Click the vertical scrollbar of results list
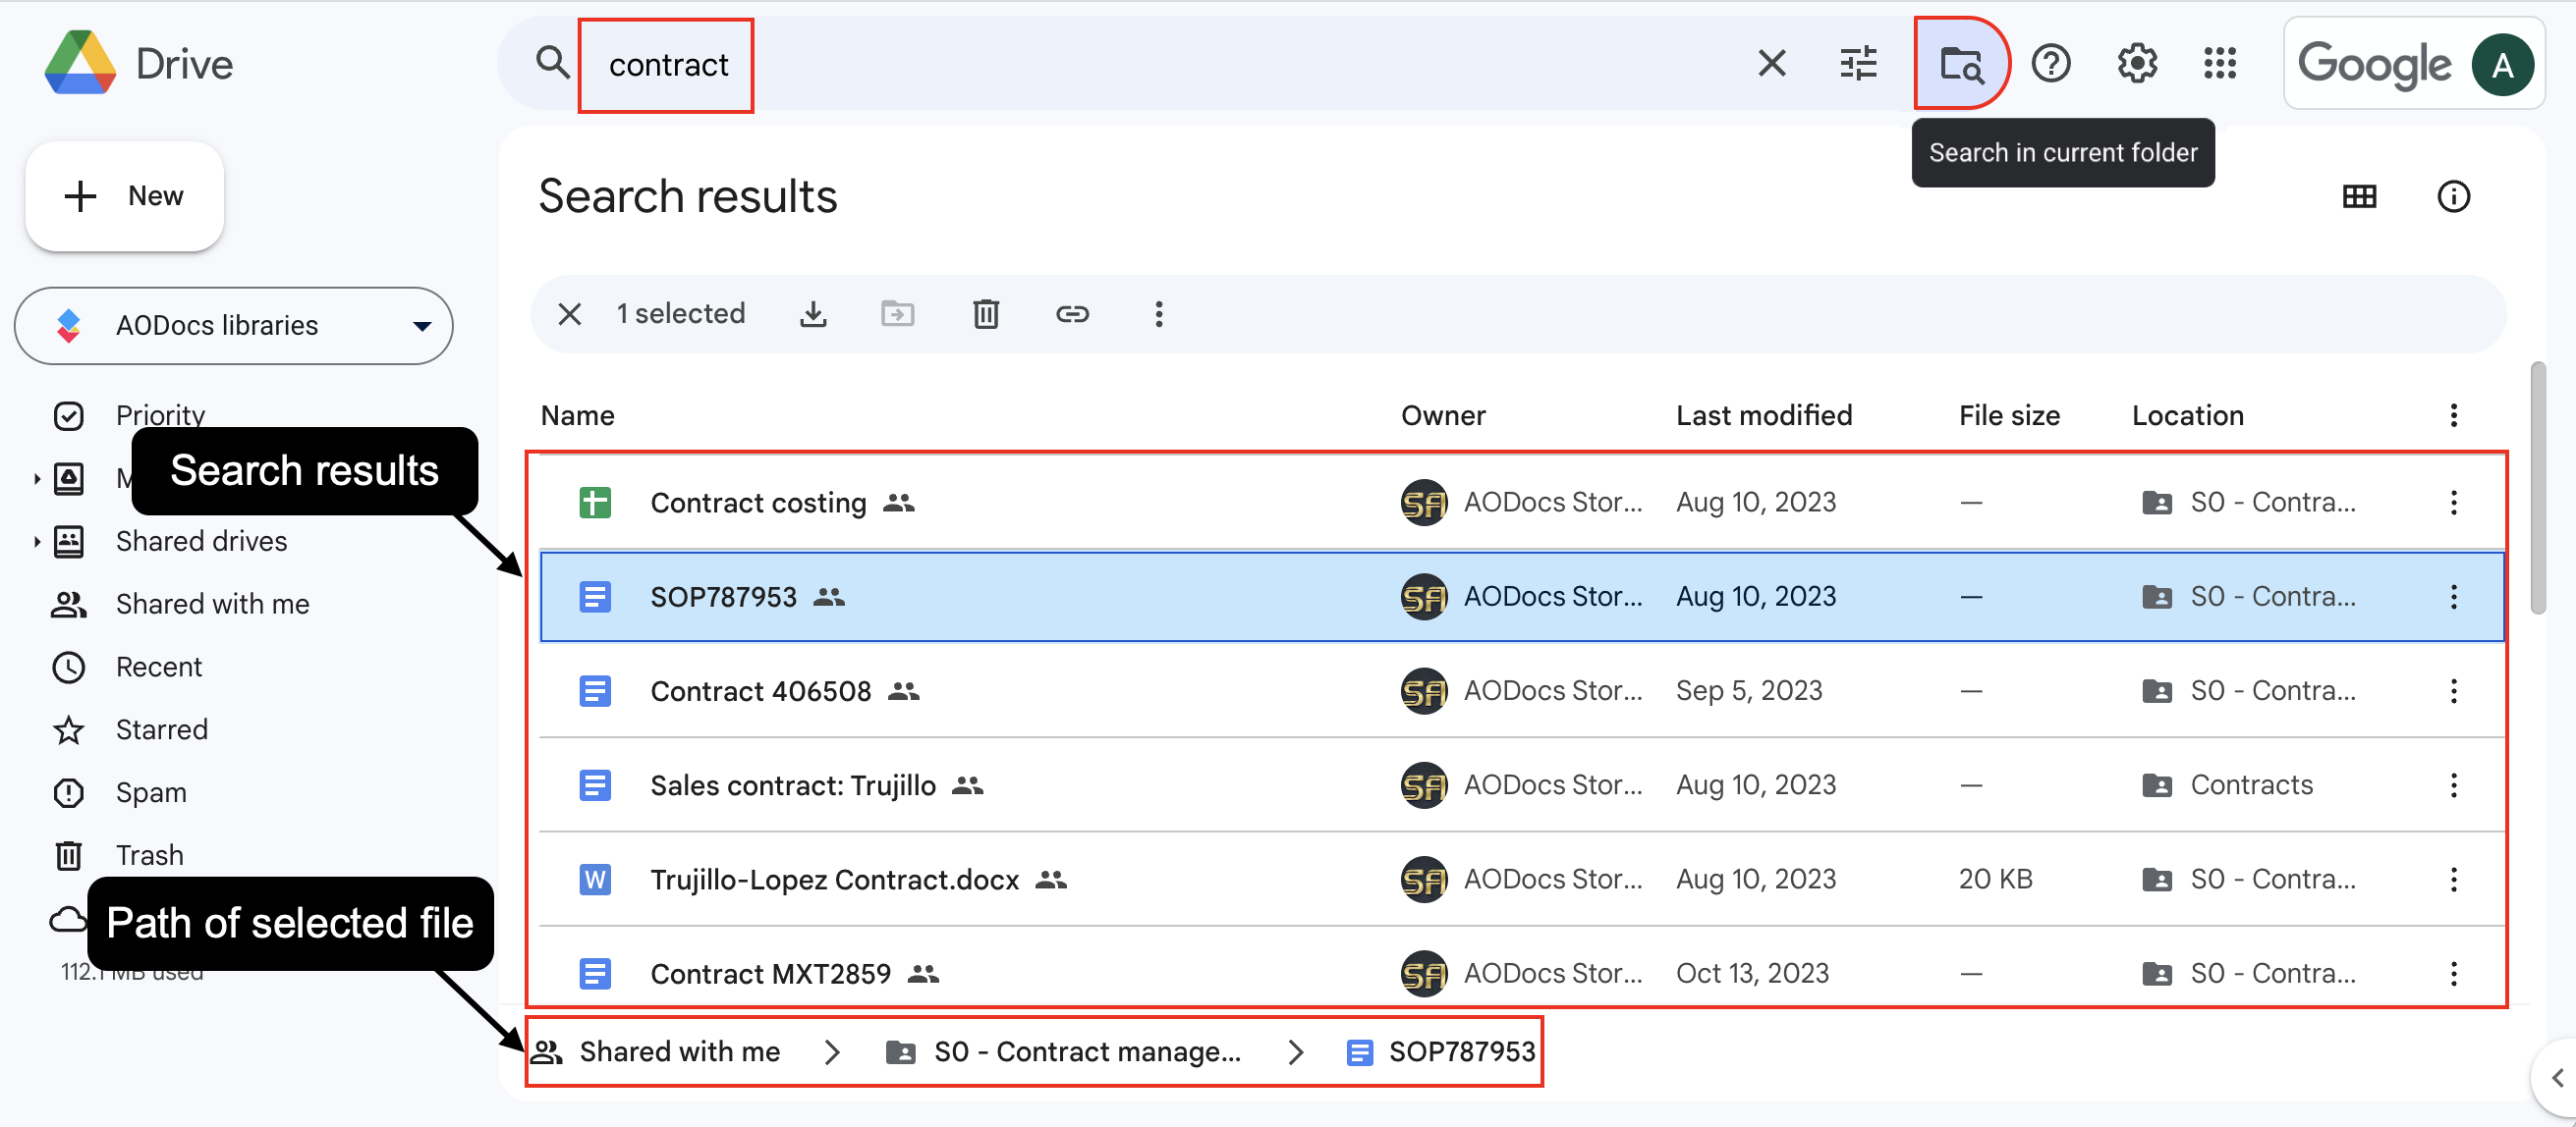2576x1127 pixels. [2538, 489]
